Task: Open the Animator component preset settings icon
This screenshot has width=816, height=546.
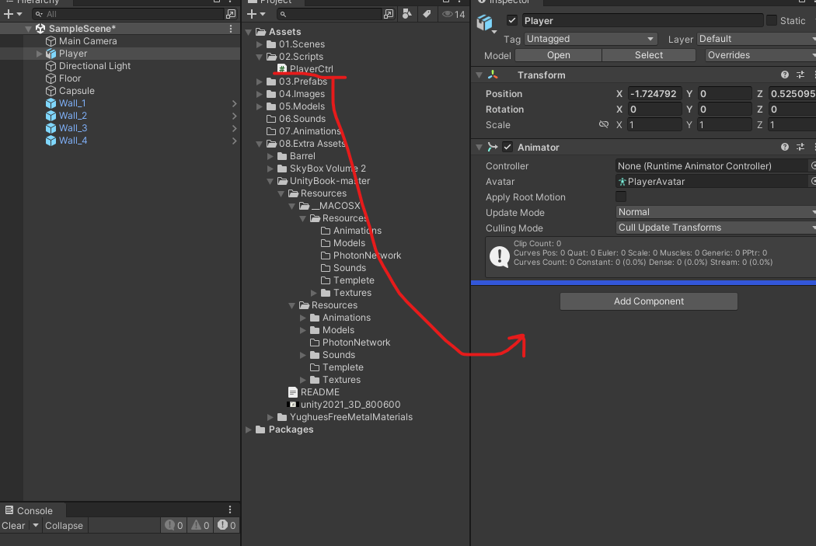Action: point(800,147)
